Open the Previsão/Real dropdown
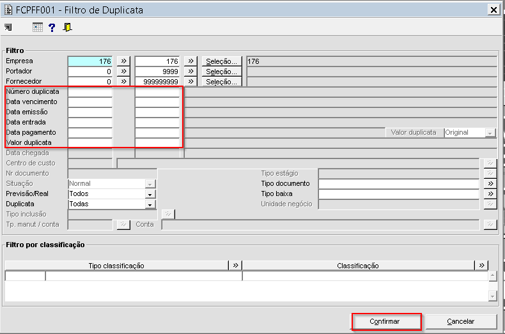The height and width of the screenshot is (334, 505). 150,194
